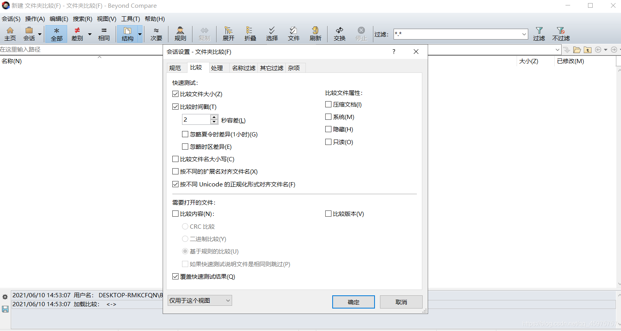Enable 比较版本(V) checkbox
The image size is (621, 331).
pos(328,214)
